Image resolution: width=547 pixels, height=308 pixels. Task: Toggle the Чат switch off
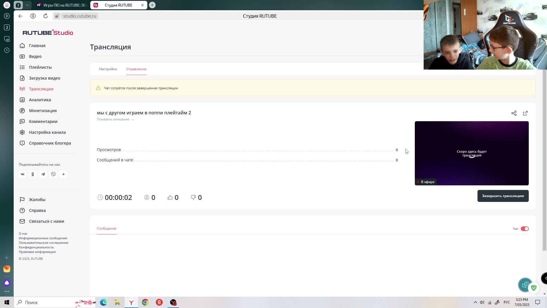(x=525, y=229)
